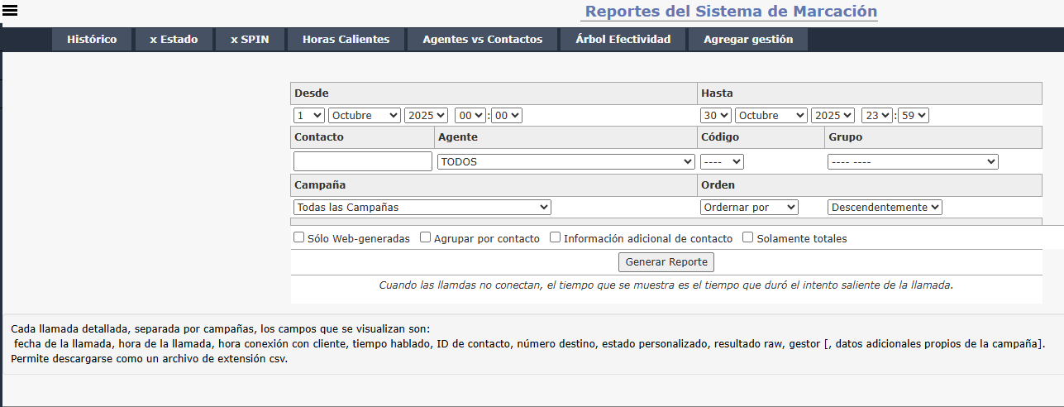Open the Árbol Efectividad tab

coord(623,40)
